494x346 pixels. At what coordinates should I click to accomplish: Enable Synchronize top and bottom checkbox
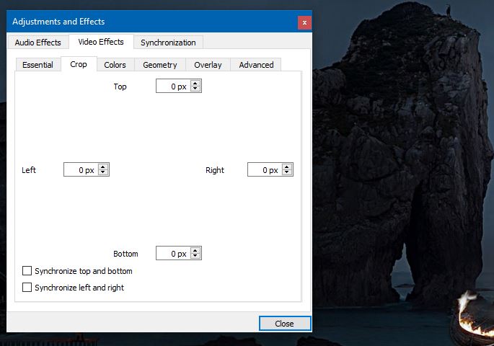pos(27,271)
